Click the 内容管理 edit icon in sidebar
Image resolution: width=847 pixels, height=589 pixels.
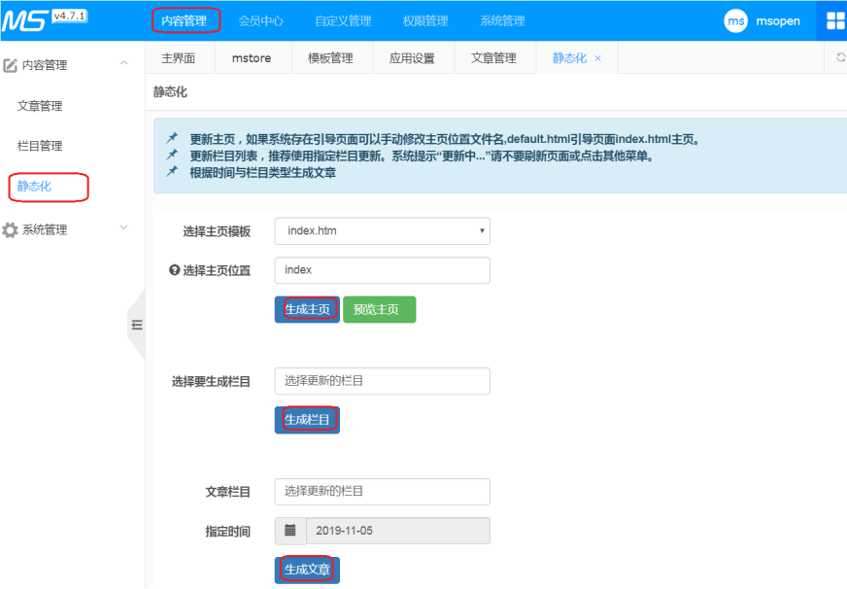tap(11, 65)
